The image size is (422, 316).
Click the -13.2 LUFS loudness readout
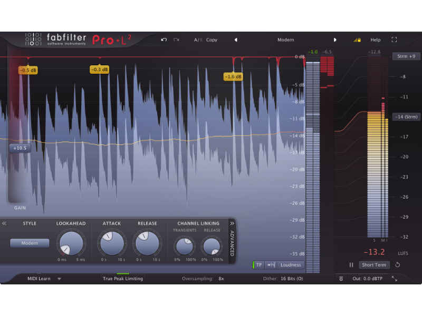coord(374,252)
